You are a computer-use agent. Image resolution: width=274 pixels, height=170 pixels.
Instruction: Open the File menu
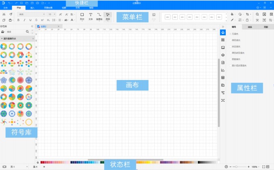6,8
